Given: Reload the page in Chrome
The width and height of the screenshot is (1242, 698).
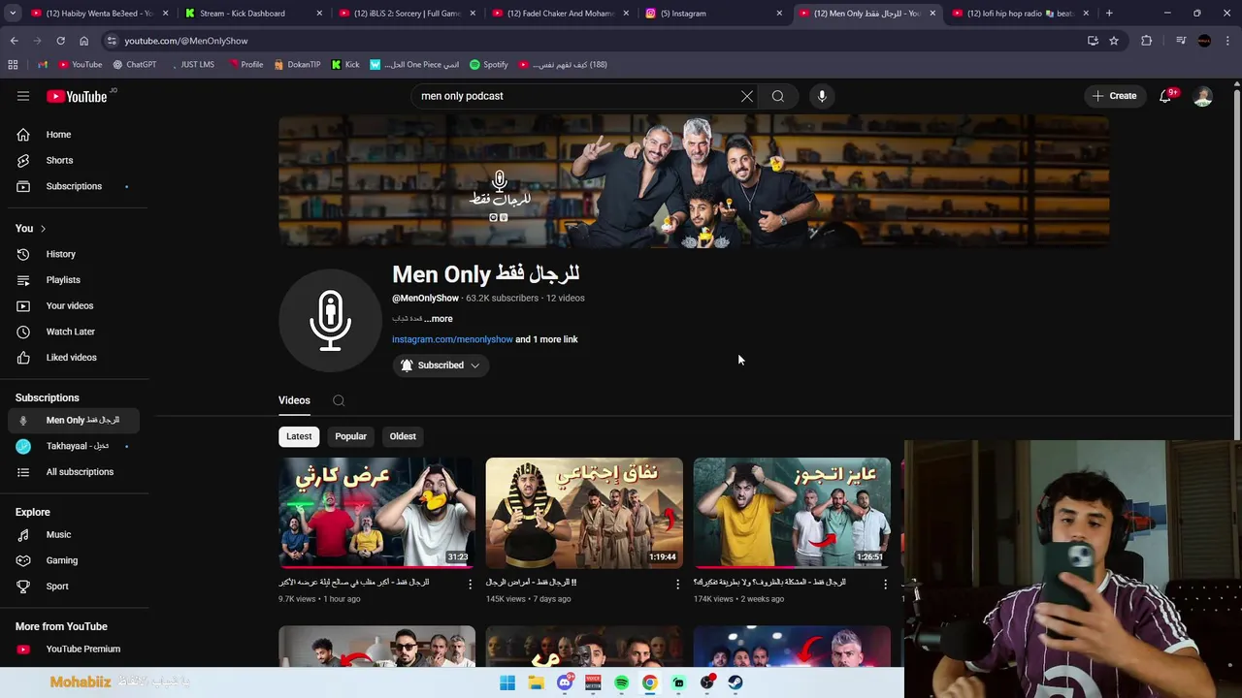Looking at the screenshot, I should click(x=60, y=41).
